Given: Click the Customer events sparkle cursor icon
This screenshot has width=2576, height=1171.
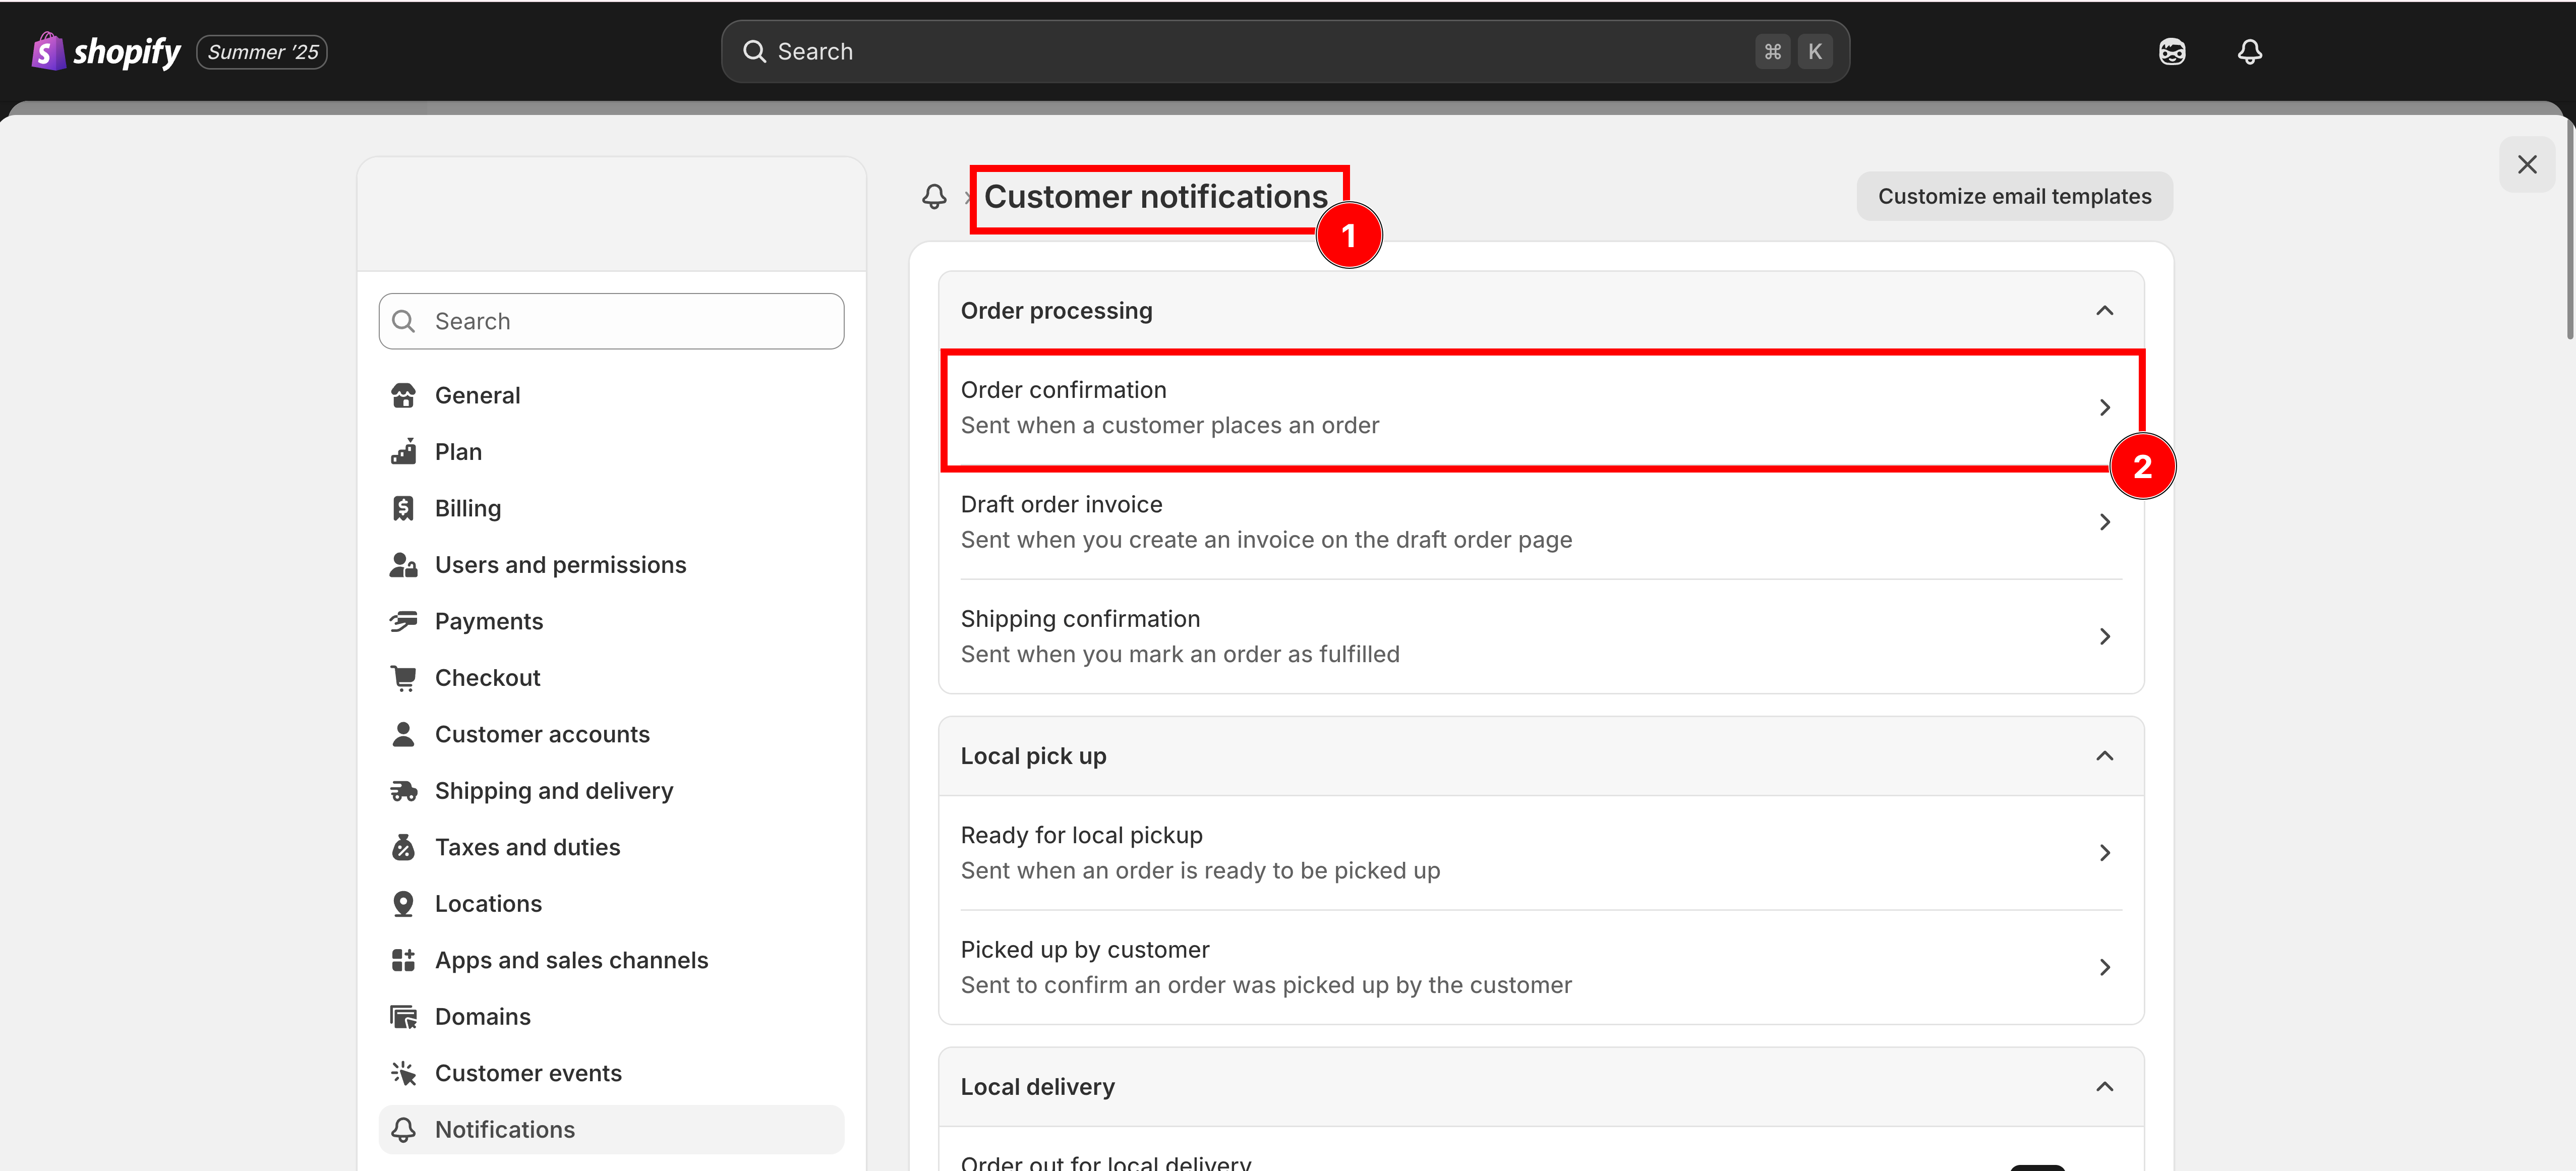Looking at the screenshot, I should (x=403, y=1073).
